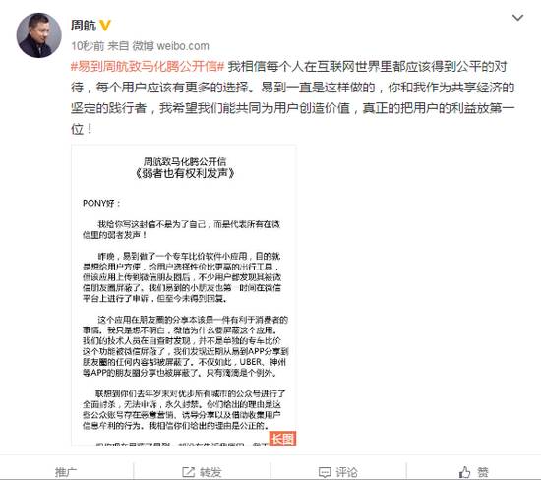Open the 评论 comments section

point(347,472)
